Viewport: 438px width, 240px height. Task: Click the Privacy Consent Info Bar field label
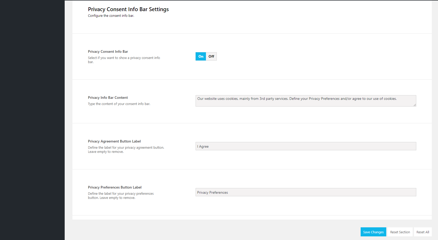pos(108,52)
